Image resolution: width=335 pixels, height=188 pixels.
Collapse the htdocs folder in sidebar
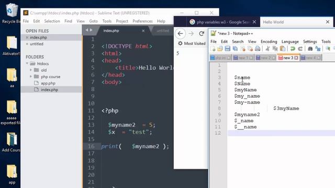pyautogui.click(x=27, y=64)
